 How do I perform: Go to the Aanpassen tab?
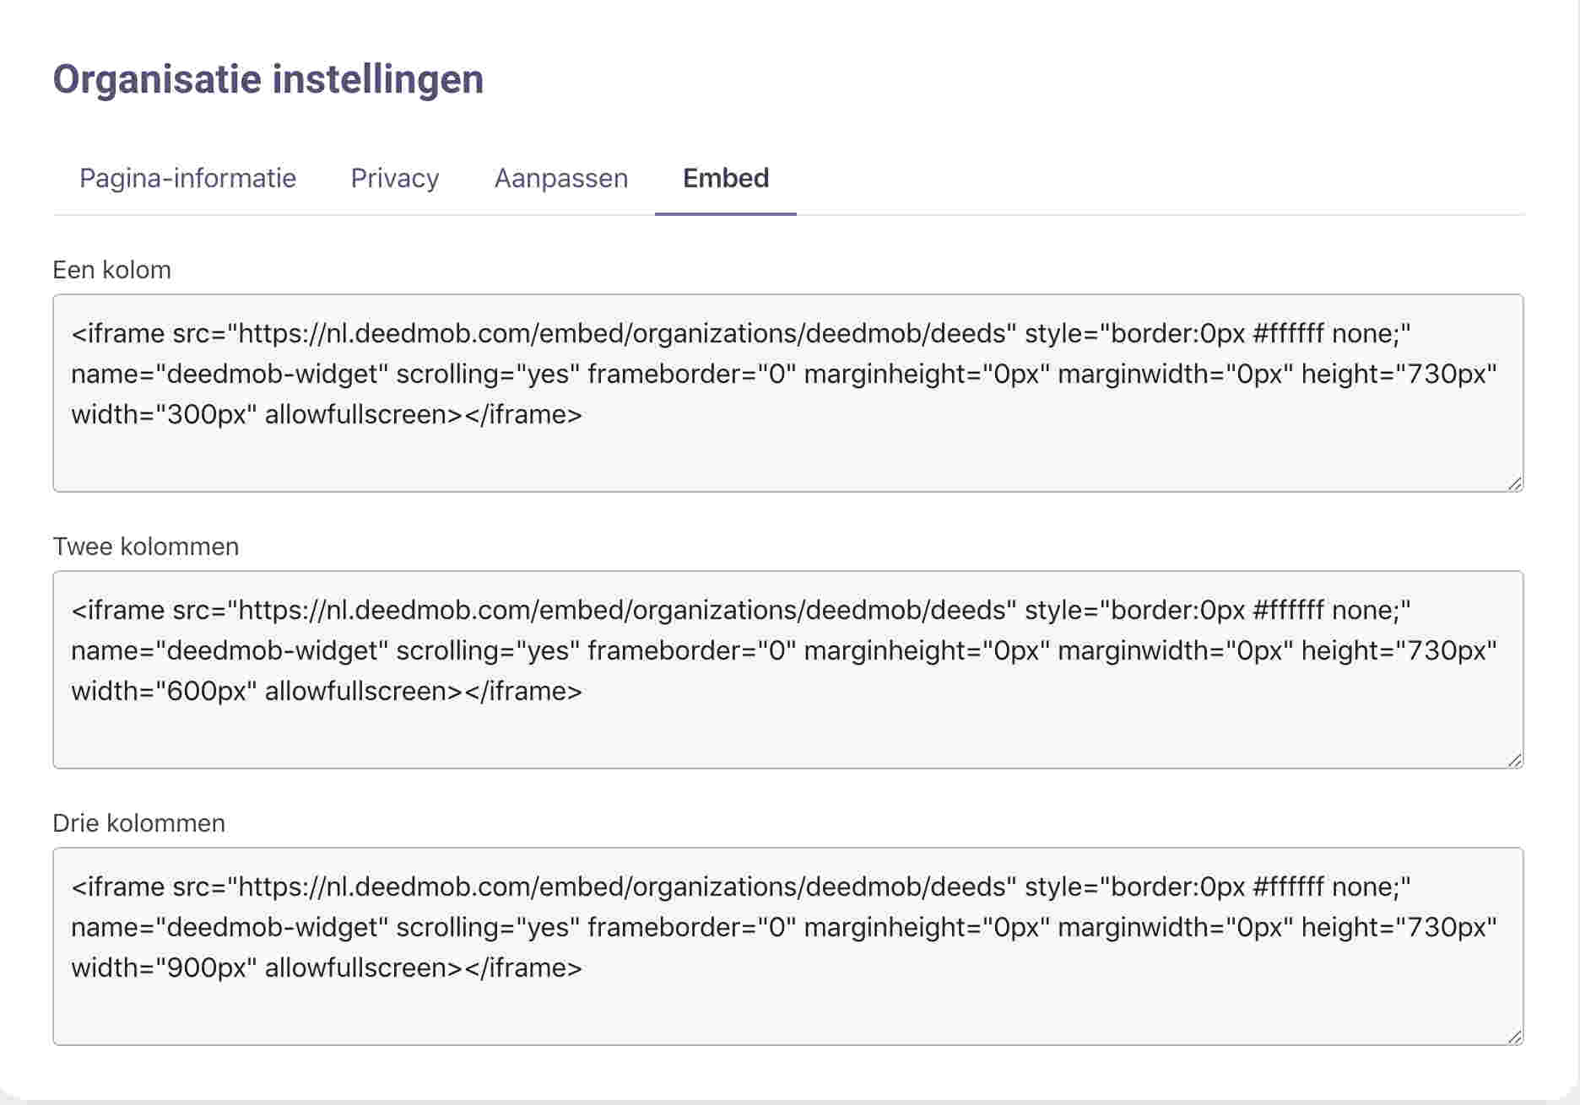[x=560, y=178]
